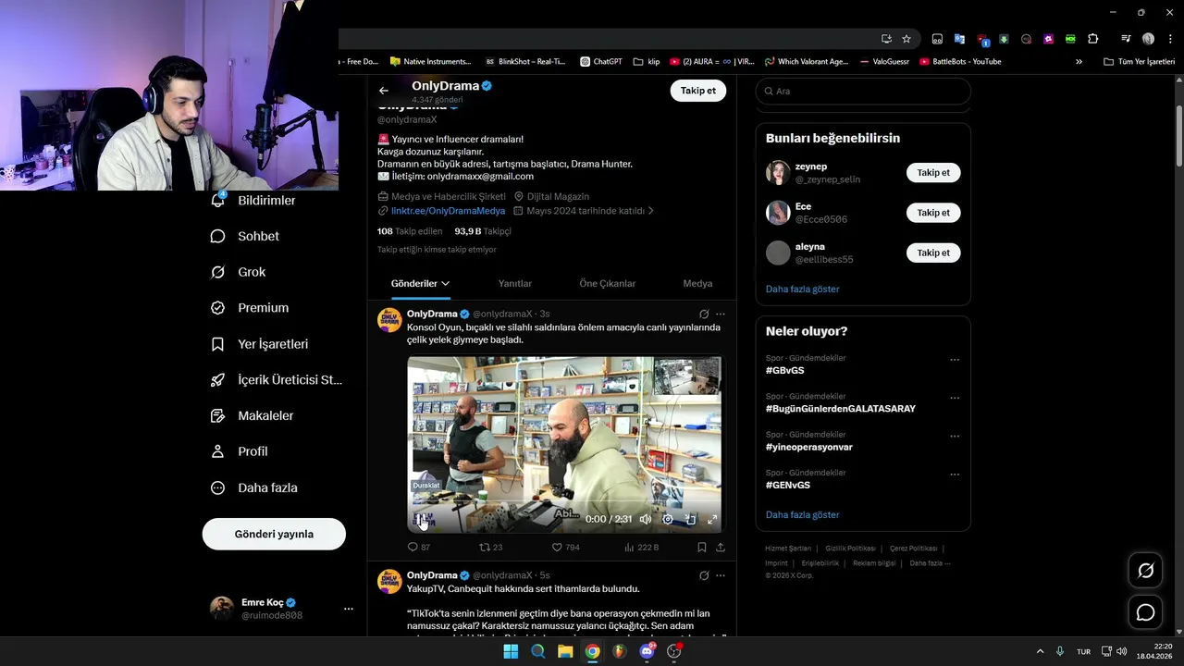
Task: Enter fullscreen on the video player
Action: coord(712,520)
